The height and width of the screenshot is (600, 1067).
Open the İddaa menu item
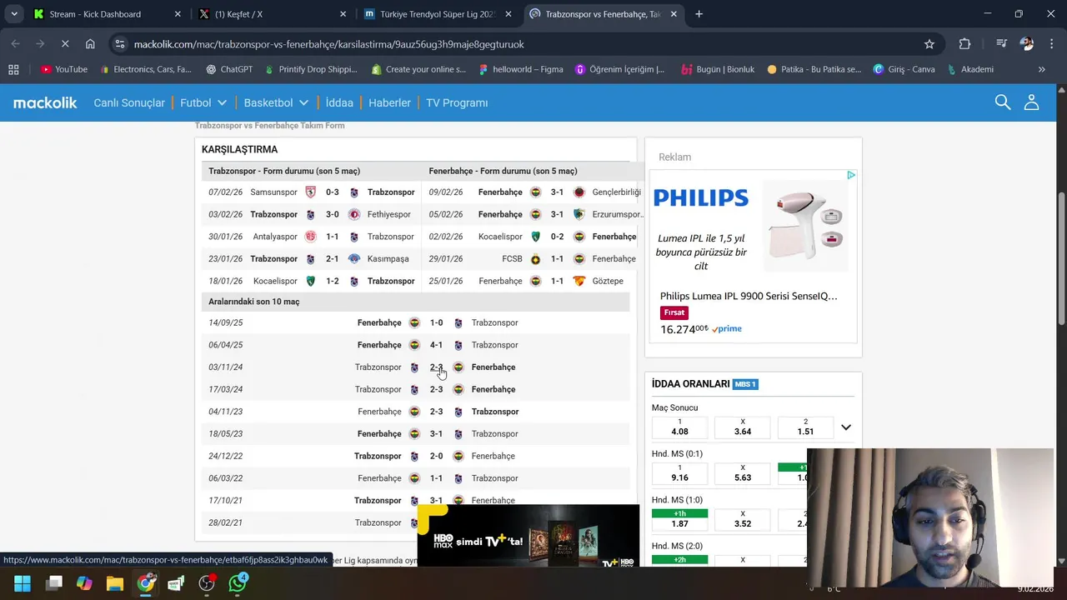click(x=339, y=102)
